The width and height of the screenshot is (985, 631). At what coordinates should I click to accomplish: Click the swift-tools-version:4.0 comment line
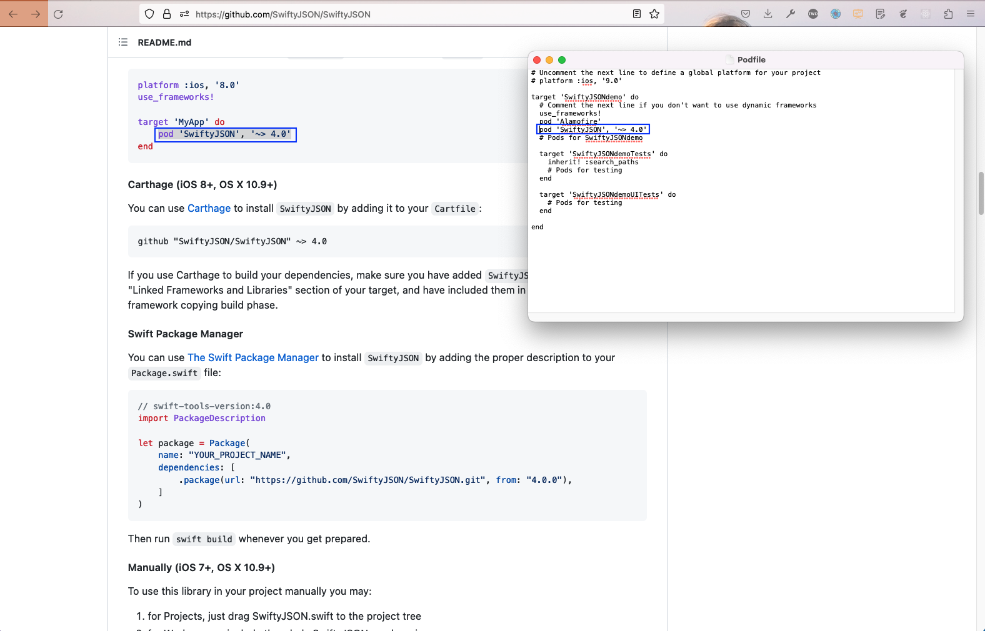click(x=204, y=406)
